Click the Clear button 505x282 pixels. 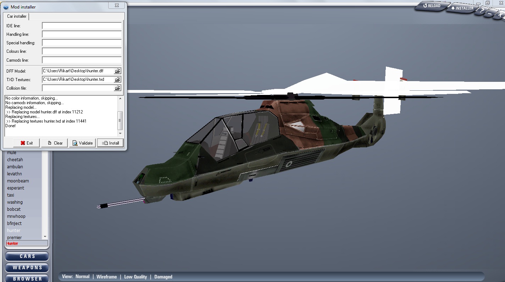54,143
